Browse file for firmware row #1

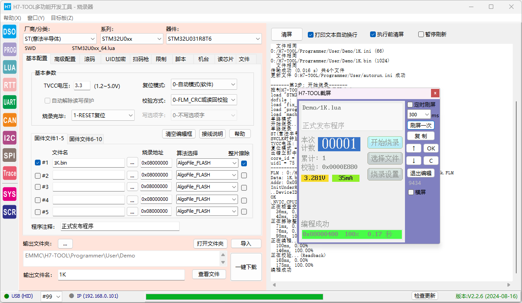coord(132,163)
